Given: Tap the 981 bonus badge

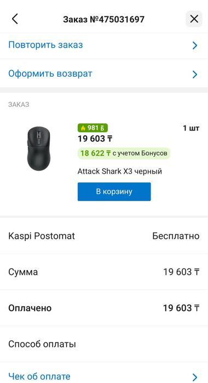Looking at the screenshot, I should pyautogui.click(x=93, y=128).
